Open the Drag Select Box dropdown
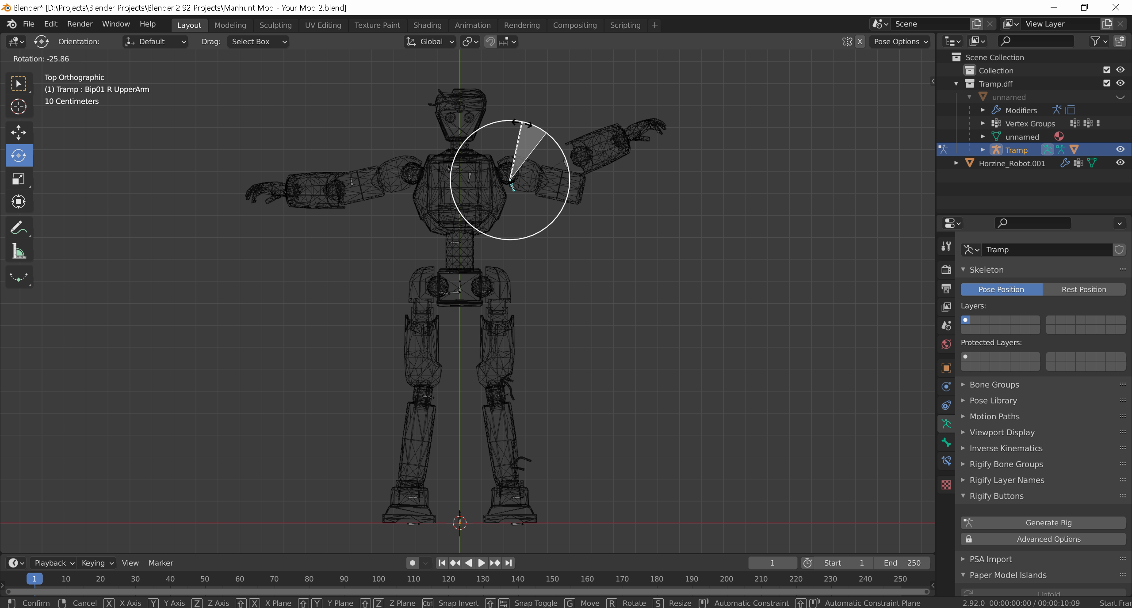The width and height of the screenshot is (1132, 608). point(258,42)
